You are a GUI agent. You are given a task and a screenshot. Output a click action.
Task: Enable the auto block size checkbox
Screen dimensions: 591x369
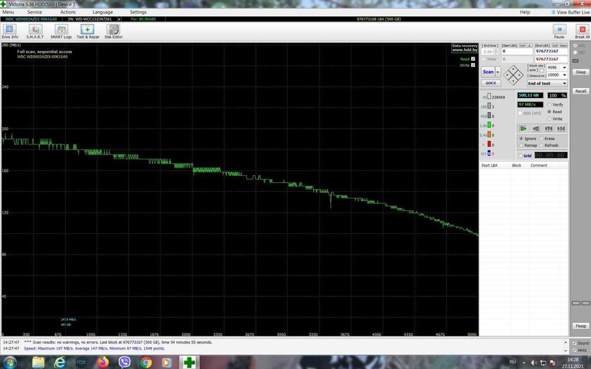541,70
